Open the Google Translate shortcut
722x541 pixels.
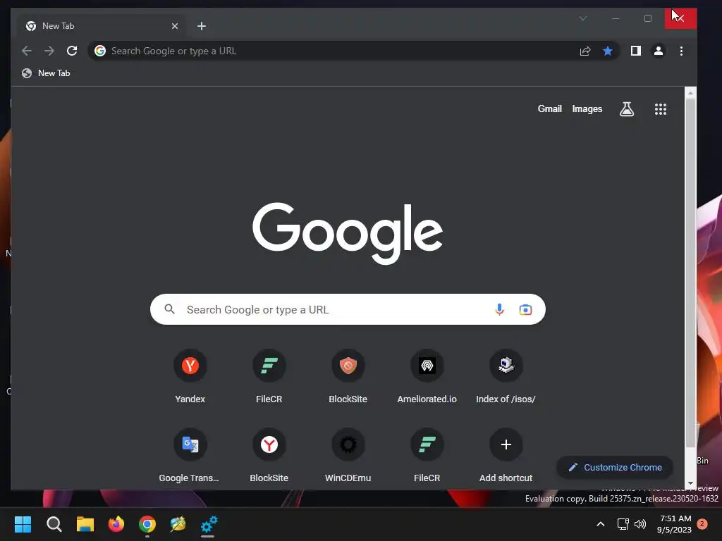190,456
